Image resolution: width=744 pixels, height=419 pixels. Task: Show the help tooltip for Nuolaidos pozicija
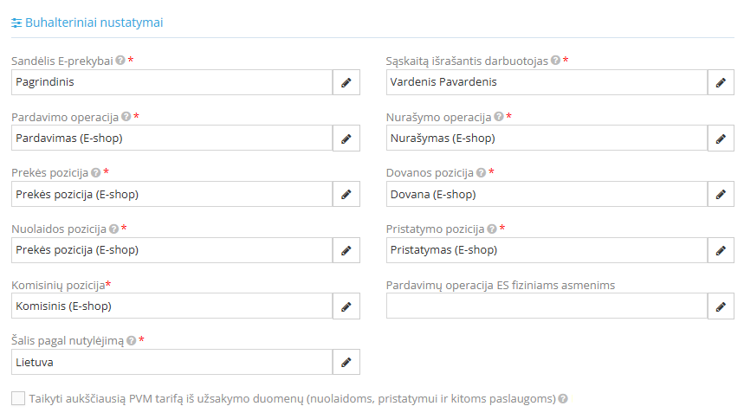(x=113, y=229)
